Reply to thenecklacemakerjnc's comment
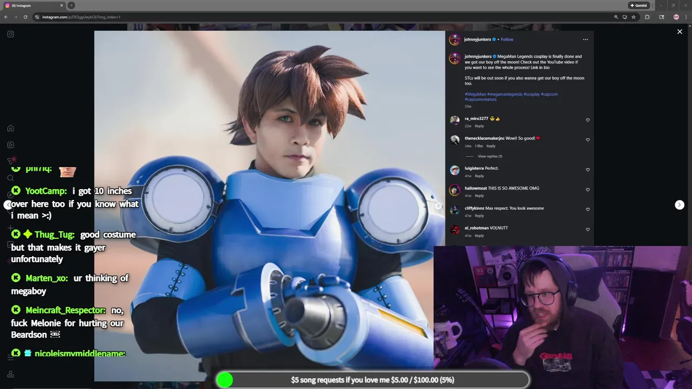692x389 pixels. (490, 146)
